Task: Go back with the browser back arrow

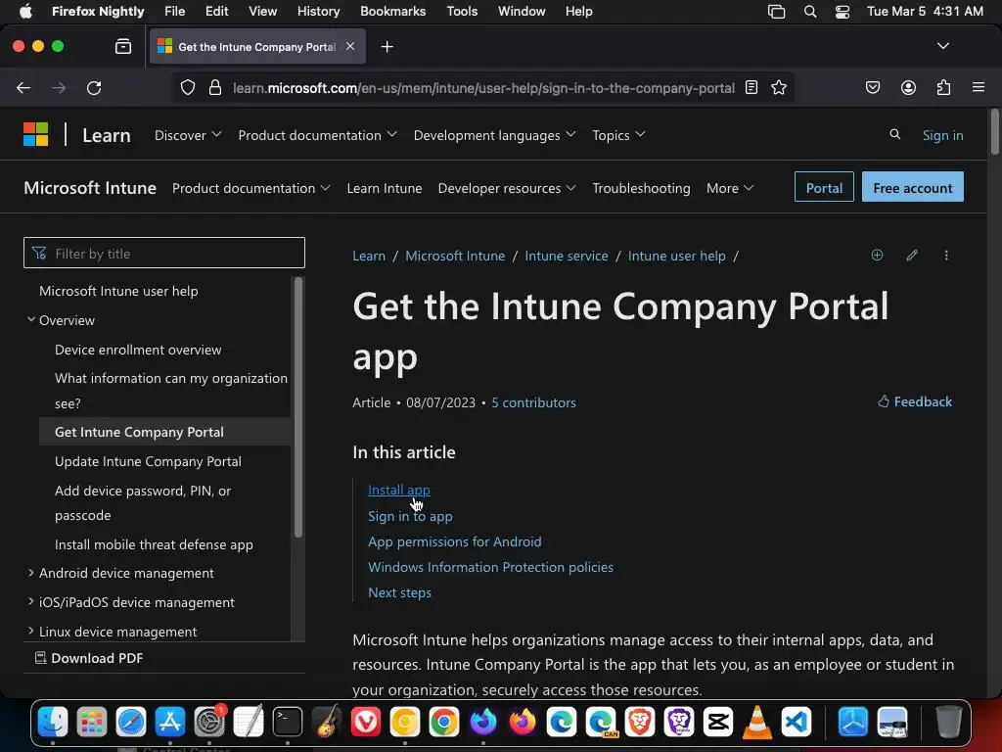Action: click(x=23, y=87)
